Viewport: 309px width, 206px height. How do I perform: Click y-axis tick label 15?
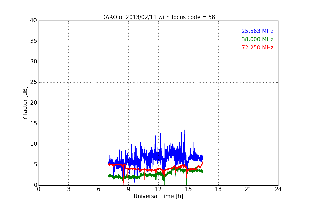[33, 124]
